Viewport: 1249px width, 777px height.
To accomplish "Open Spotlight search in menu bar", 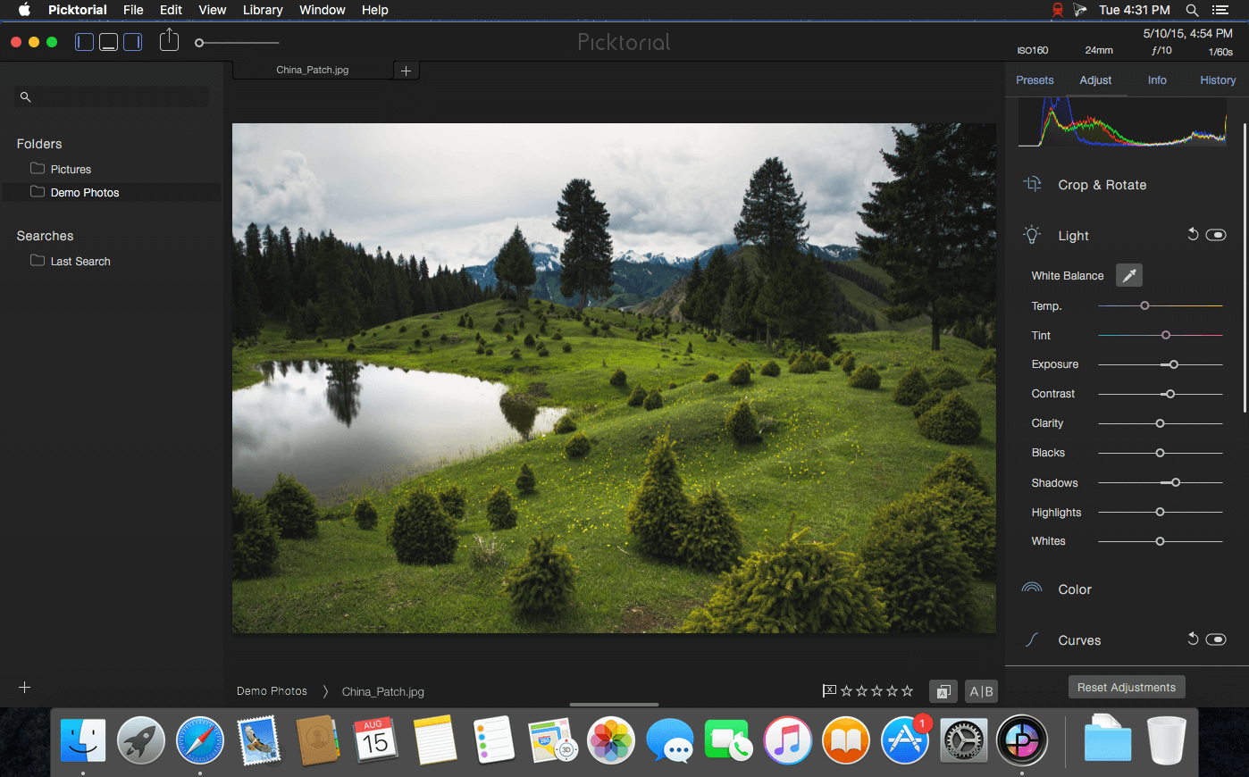I will (1192, 10).
